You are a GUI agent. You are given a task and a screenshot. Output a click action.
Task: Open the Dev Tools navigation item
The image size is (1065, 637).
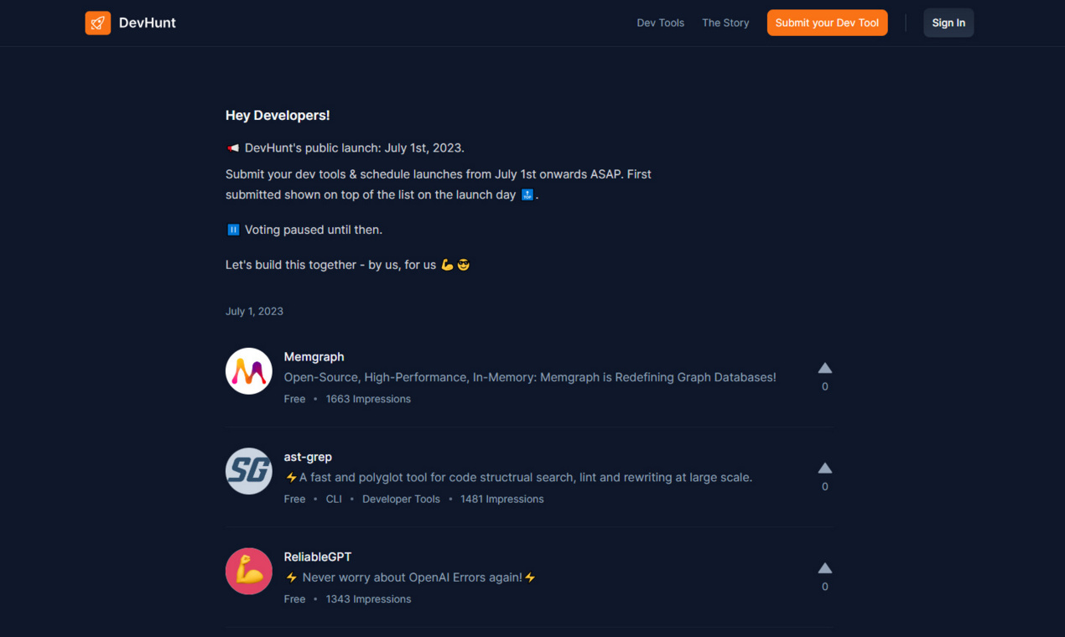point(660,23)
